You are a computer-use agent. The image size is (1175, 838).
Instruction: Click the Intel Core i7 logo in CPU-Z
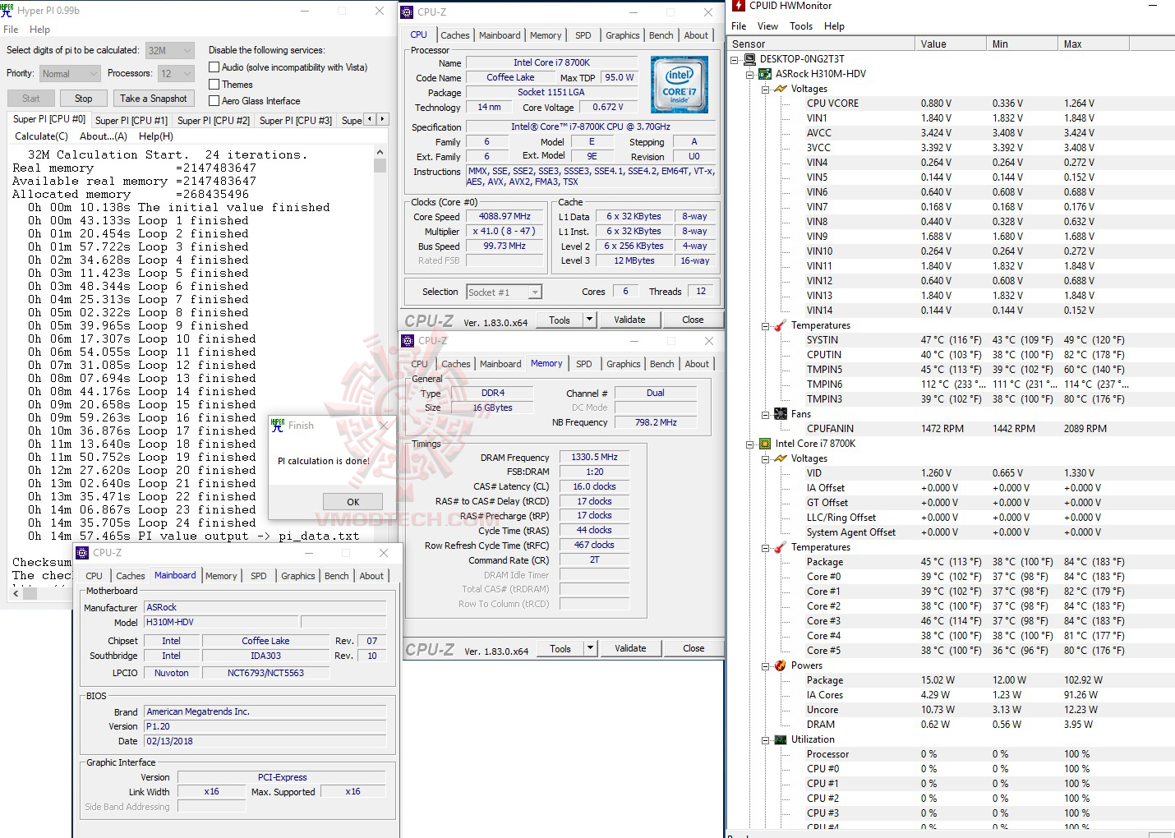pyautogui.click(x=680, y=85)
